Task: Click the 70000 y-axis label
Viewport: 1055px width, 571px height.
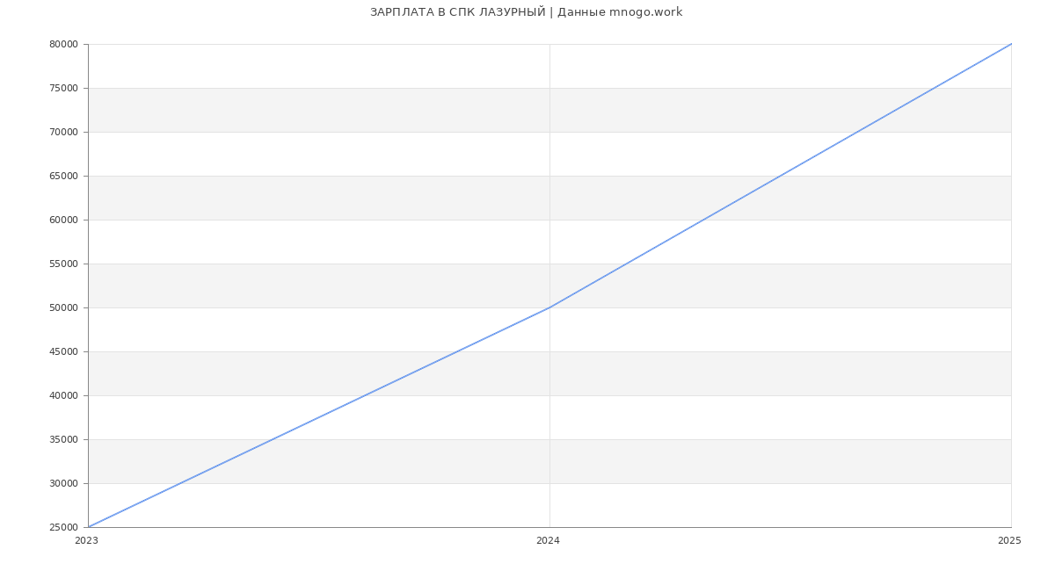Action: click(63, 133)
